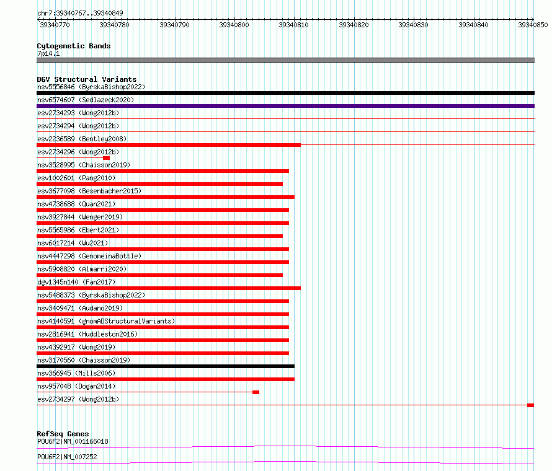Click the DGV Structural Variants track title
Screen dimensions: 552x471
87,79
